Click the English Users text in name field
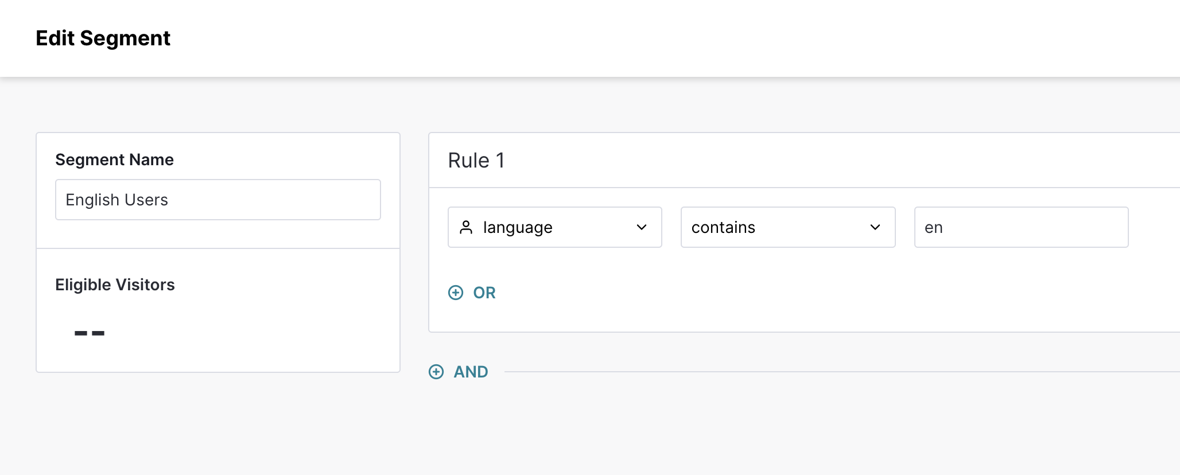The image size is (1180, 475). [x=117, y=200]
